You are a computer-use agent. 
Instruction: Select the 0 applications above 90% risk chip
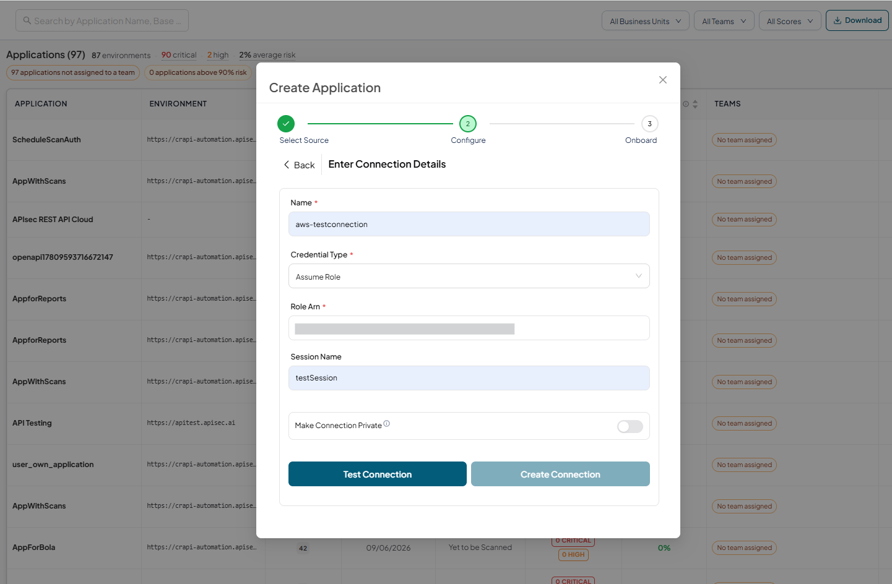[198, 72]
